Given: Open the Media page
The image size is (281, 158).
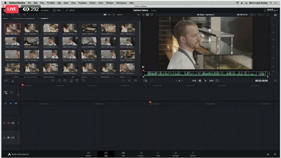Looking at the screenshot, I should [88, 154].
